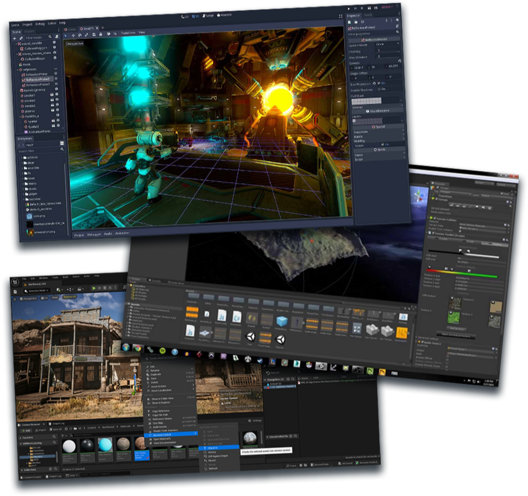Image resolution: width=528 pixels, height=496 pixels.
Task: Reset the Extents property in Godot Inspector
Action: coord(399,61)
